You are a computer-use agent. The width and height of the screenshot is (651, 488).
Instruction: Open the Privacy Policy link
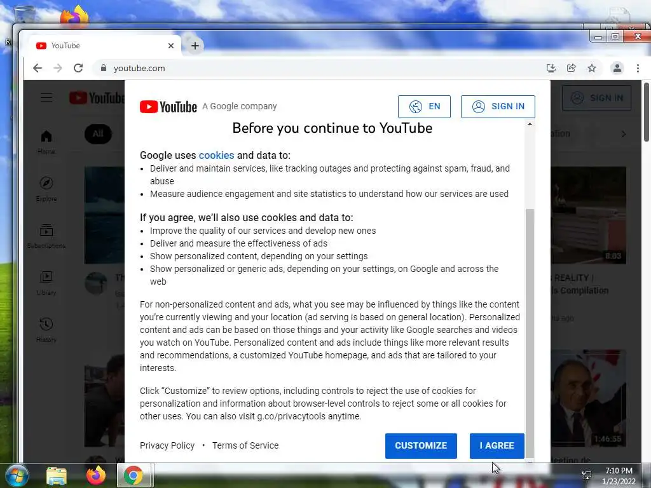click(x=167, y=445)
